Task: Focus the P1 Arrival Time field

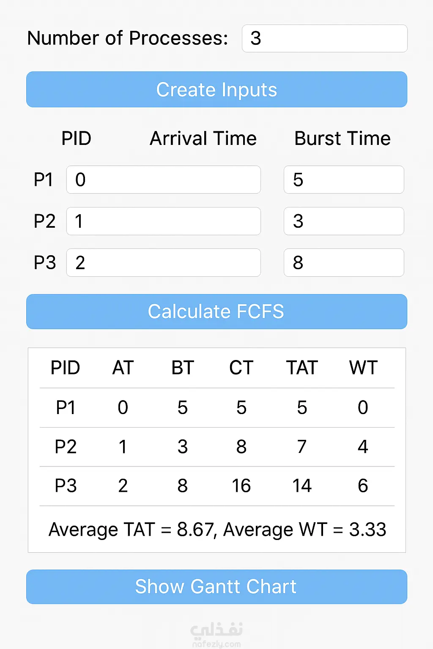Action: (163, 180)
